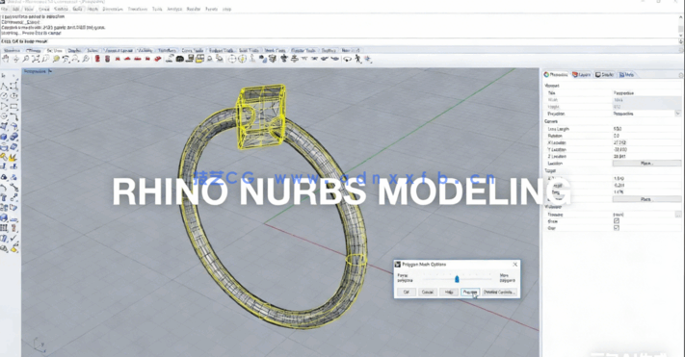Switch to the CPlanes toolbar tab
Screen dimensions: 685x357
tap(33, 51)
